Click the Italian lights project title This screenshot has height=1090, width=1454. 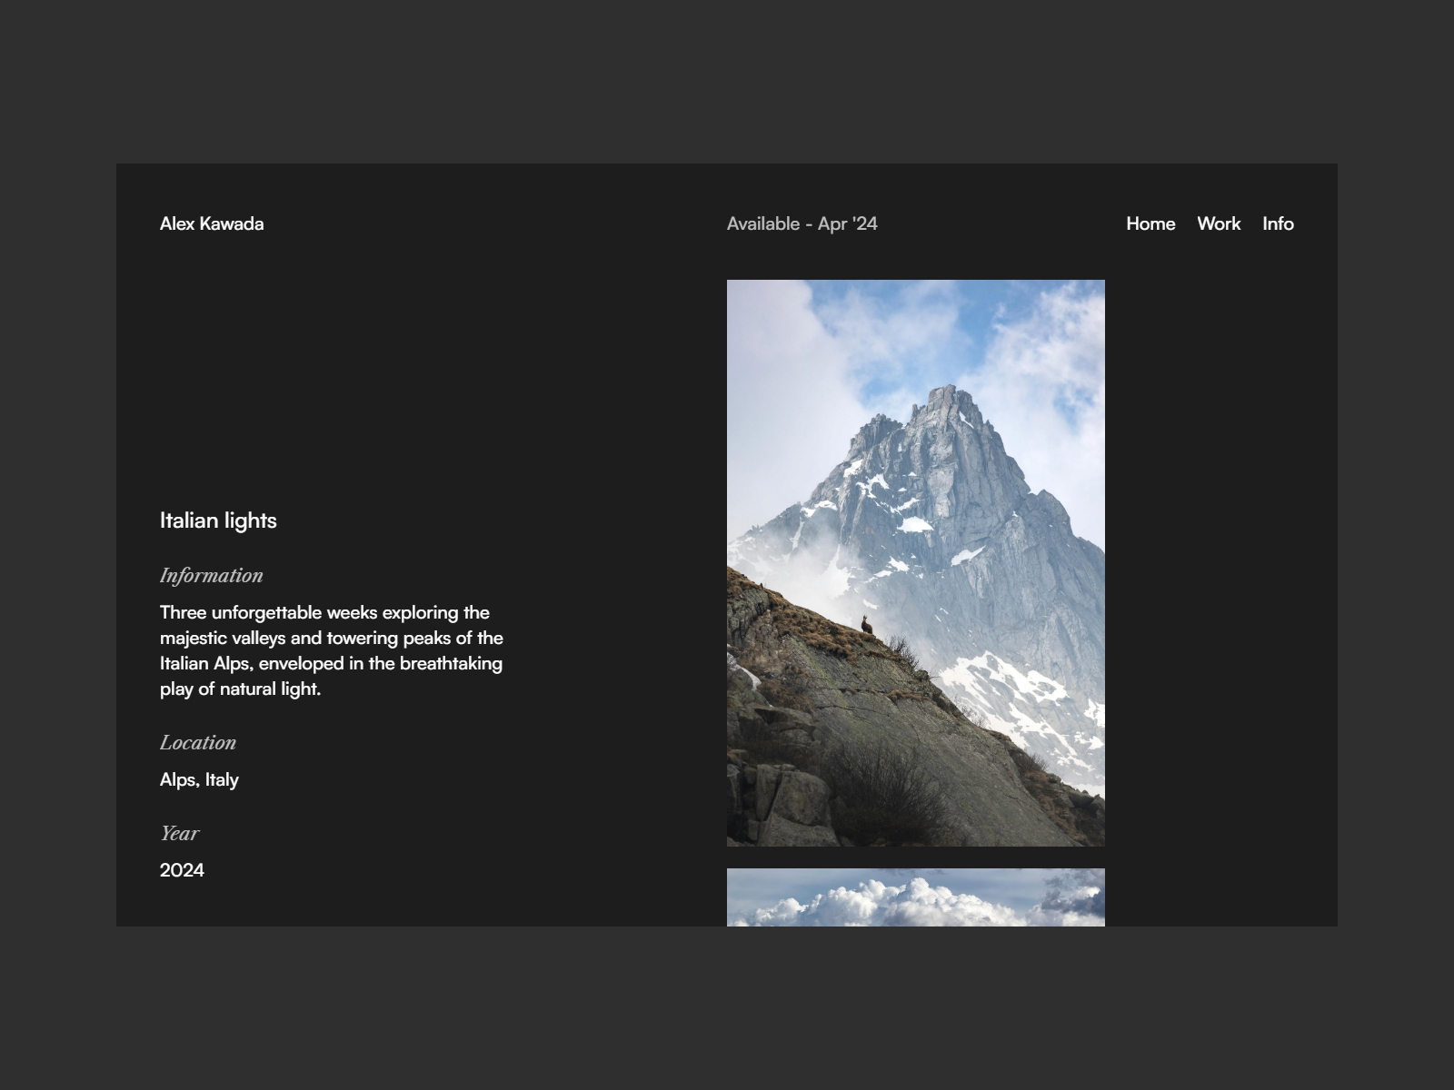click(x=218, y=520)
